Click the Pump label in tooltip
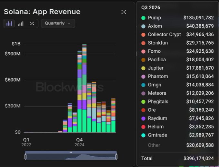Screen dimensions: 219x167 point(155,18)
